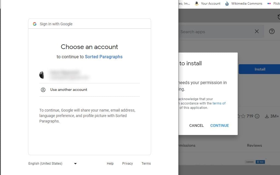Click the downloads icon beside 3M+ users

point(266,116)
